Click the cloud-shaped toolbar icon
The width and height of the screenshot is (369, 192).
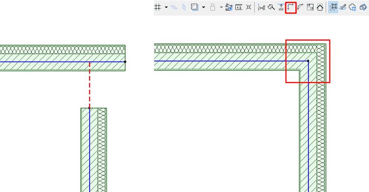click(x=353, y=7)
